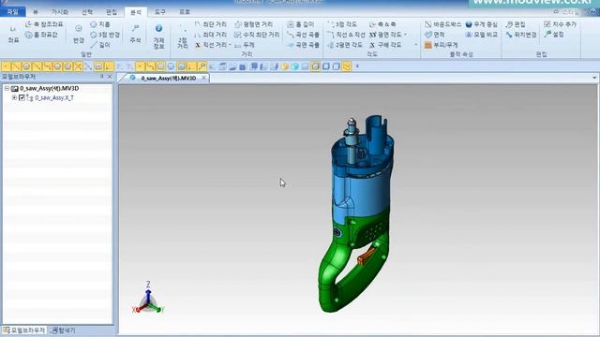Screen dimensions: 600x337
Task: Expand the 각도 group options arrow
Action: pos(416,45)
